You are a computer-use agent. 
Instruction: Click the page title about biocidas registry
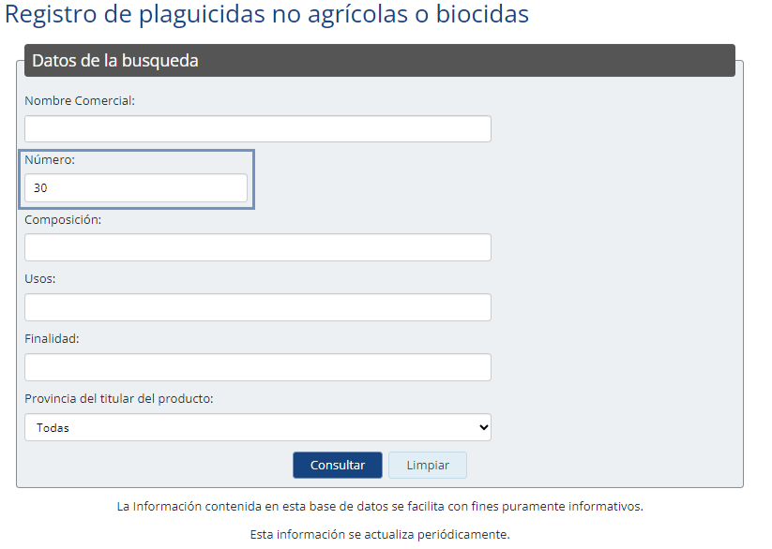click(265, 15)
